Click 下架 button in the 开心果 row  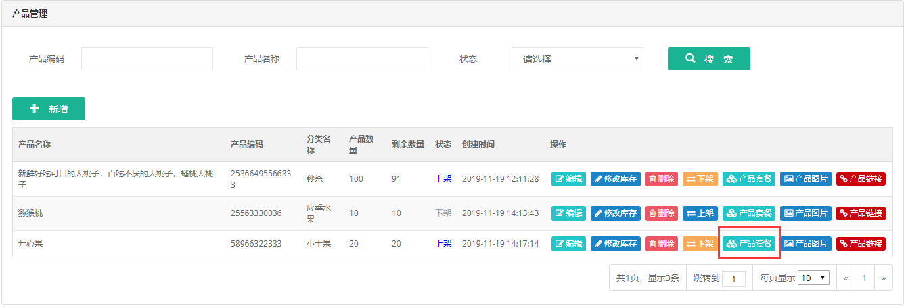(x=700, y=244)
